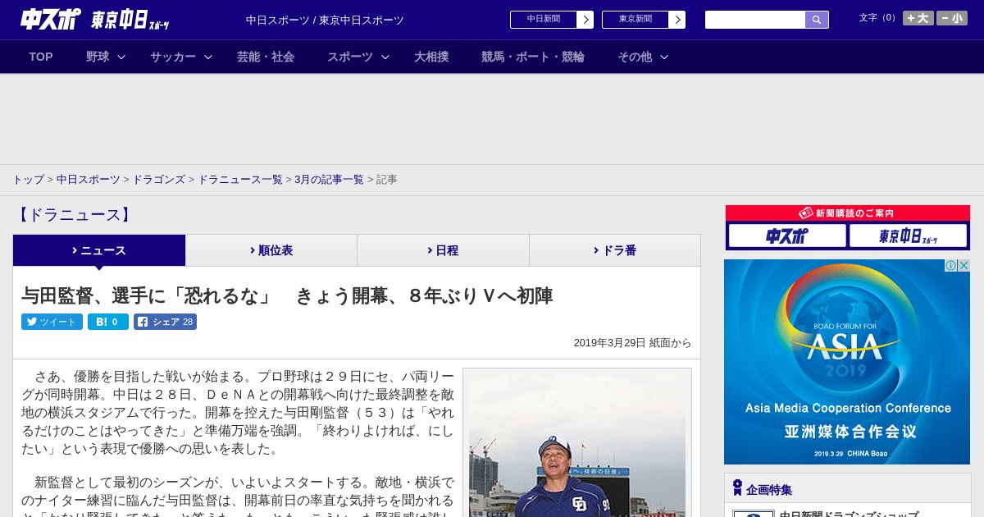Click ドラニュース一覧 breadcrumb link

click(x=240, y=180)
